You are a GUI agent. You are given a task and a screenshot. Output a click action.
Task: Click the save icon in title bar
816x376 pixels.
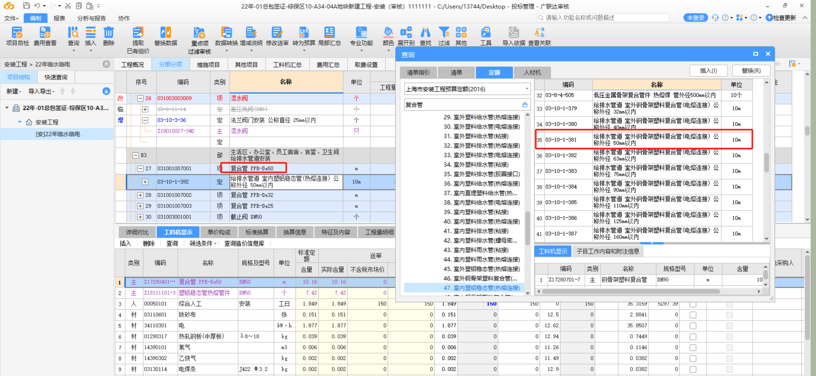click(27, 6)
